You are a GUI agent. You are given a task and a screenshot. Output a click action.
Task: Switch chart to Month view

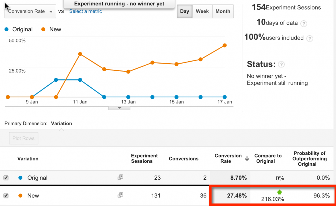click(223, 11)
